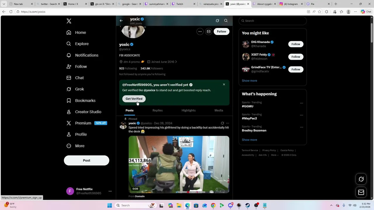This screenshot has width=374, height=210.
Task: Open the floating messages button
Action: coord(361,192)
